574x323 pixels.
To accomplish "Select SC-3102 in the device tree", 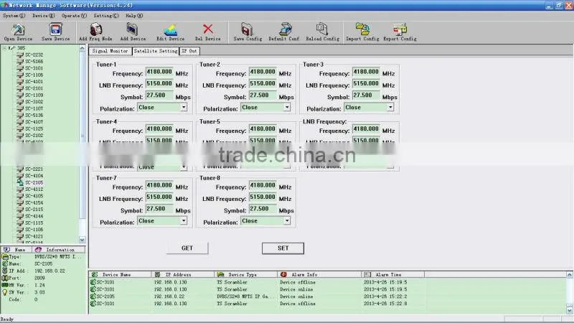I will (x=34, y=102).
